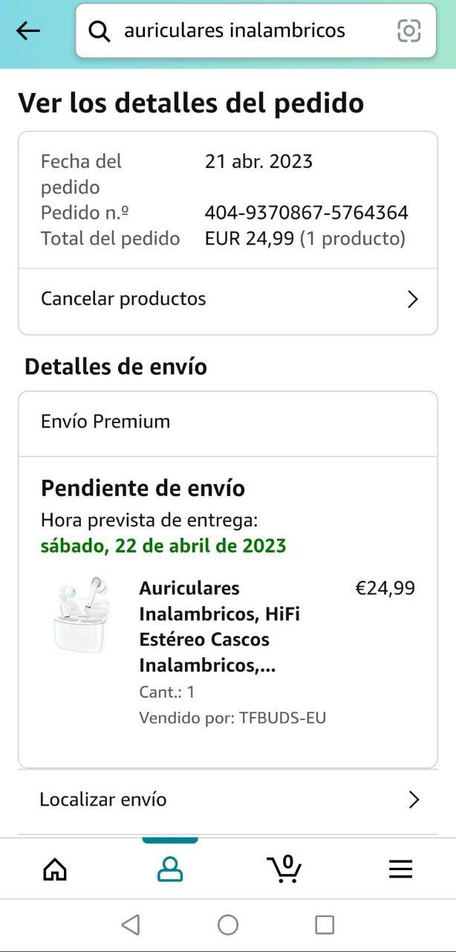Tap seller name TFBUDS-EU
The width and height of the screenshot is (456, 952).
(282, 718)
